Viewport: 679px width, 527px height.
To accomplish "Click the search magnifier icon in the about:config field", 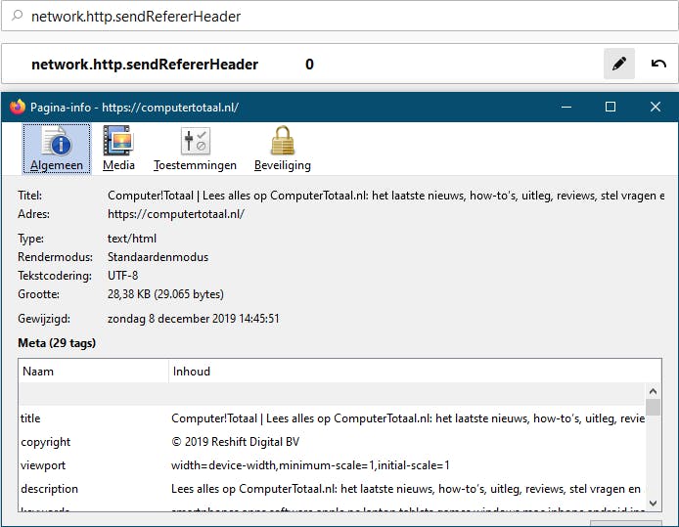I will [17, 16].
